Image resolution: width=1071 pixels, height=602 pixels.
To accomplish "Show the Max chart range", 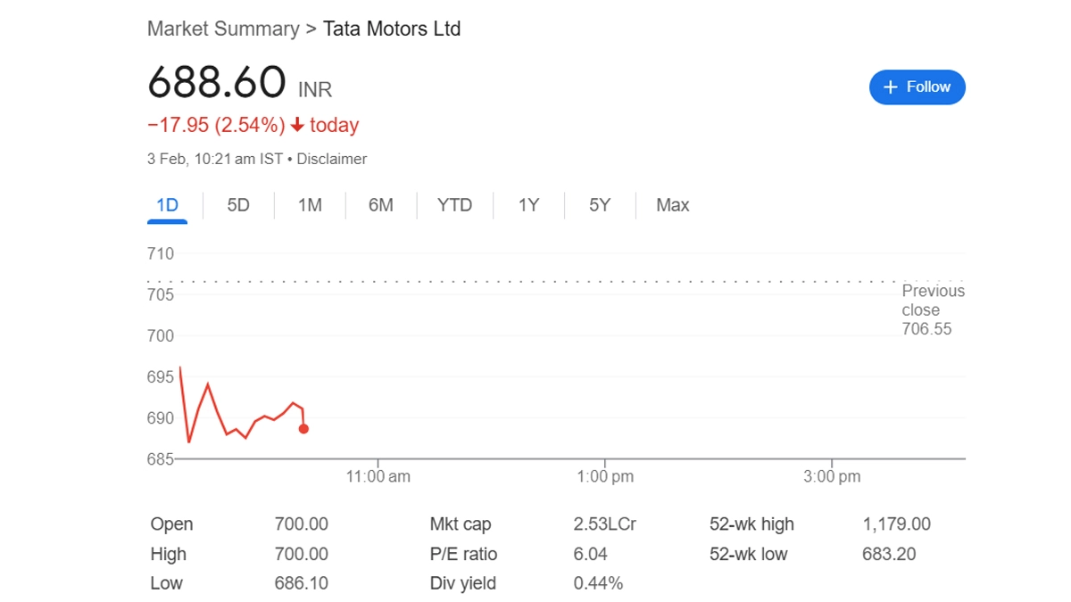I will pyautogui.click(x=672, y=205).
